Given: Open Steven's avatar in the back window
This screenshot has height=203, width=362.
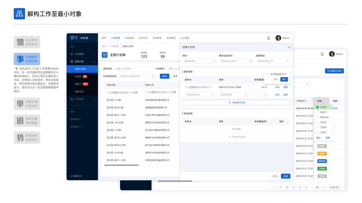Looking at the screenshot, I should [x=332, y=54].
